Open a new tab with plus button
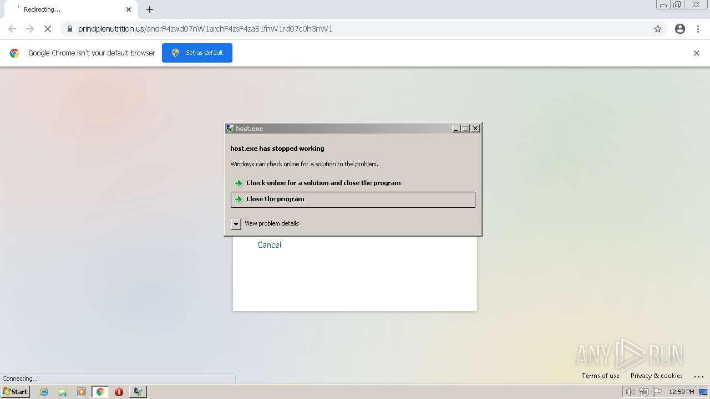The height and width of the screenshot is (399, 710). [x=150, y=9]
